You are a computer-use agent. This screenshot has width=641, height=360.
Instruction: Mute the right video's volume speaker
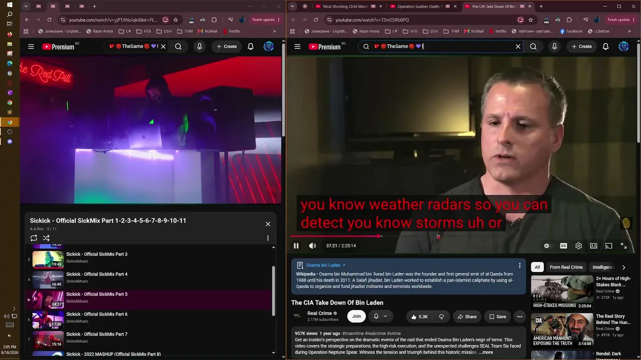[x=312, y=246]
